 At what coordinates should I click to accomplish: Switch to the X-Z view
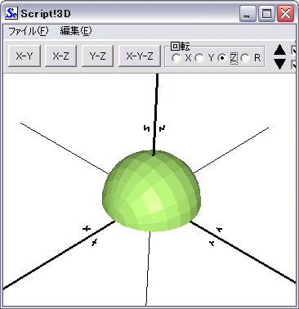pyautogui.click(x=60, y=56)
